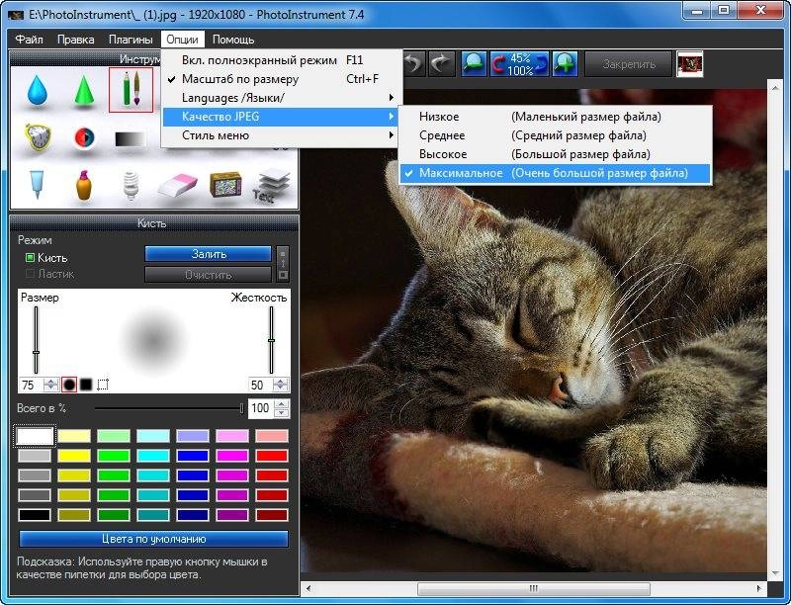The height and width of the screenshot is (605, 791).
Task: Choose the round brush shape icon
Action: click(x=69, y=385)
